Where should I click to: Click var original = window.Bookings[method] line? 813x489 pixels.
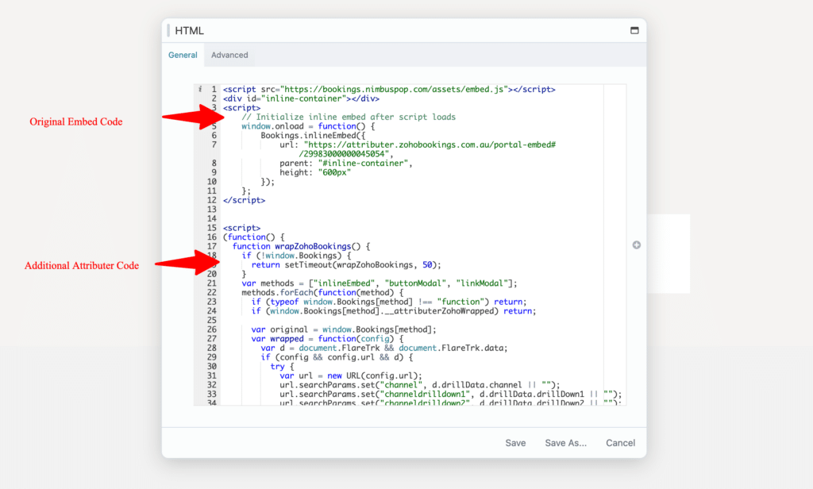(344, 329)
